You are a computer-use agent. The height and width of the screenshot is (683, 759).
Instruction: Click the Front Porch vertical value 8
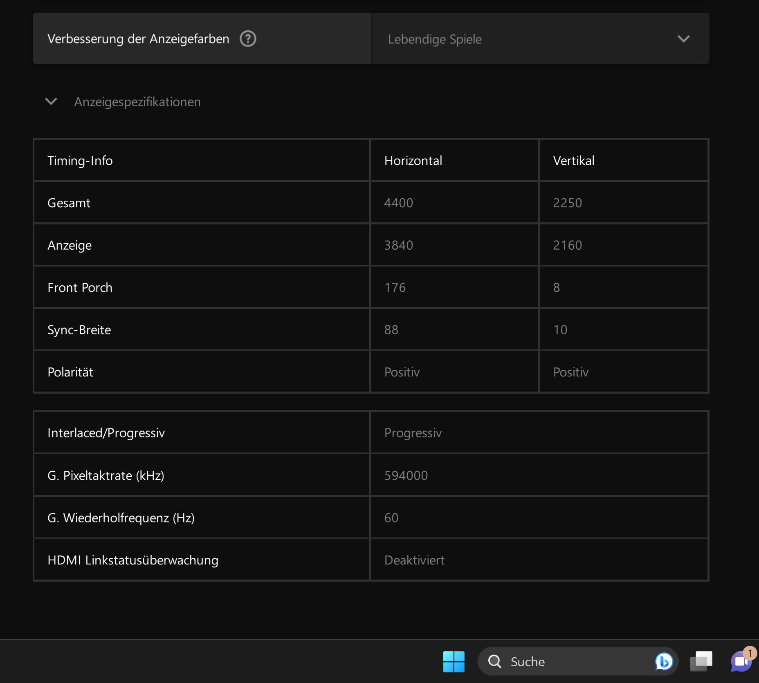pyautogui.click(x=557, y=287)
